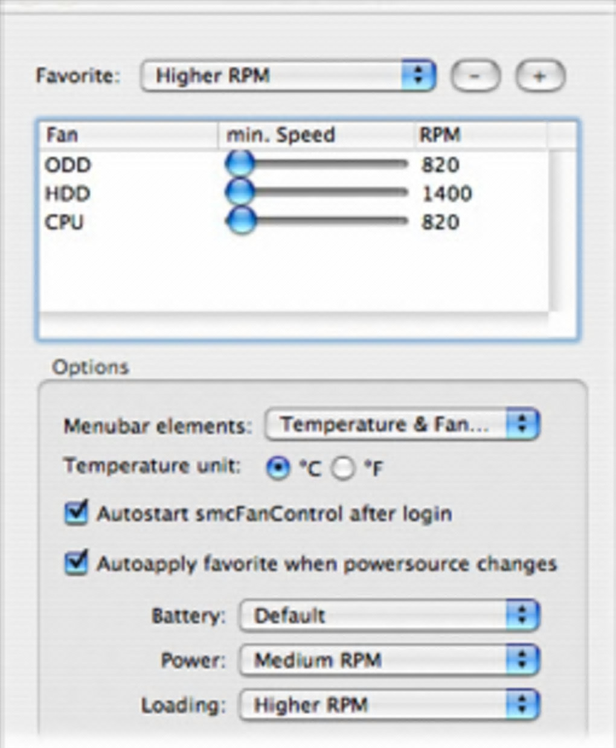Select the CPU fan row
The height and width of the screenshot is (748, 616).
coord(65,222)
